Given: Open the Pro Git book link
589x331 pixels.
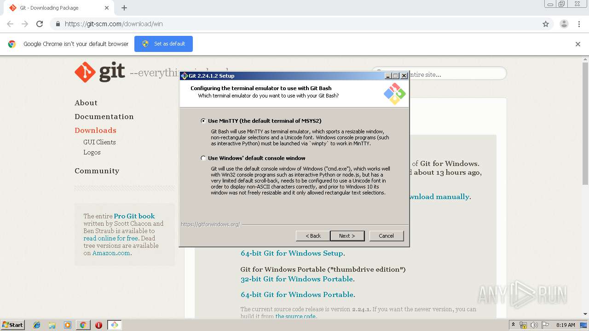Looking at the screenshot, I should tap(134, 216).
